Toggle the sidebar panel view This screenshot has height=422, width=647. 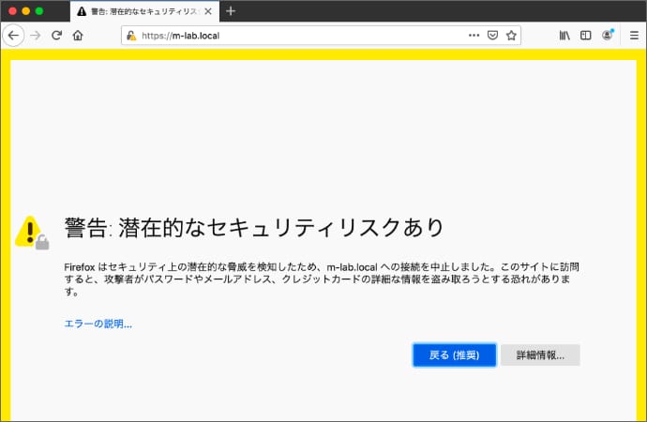coord(586,35)
